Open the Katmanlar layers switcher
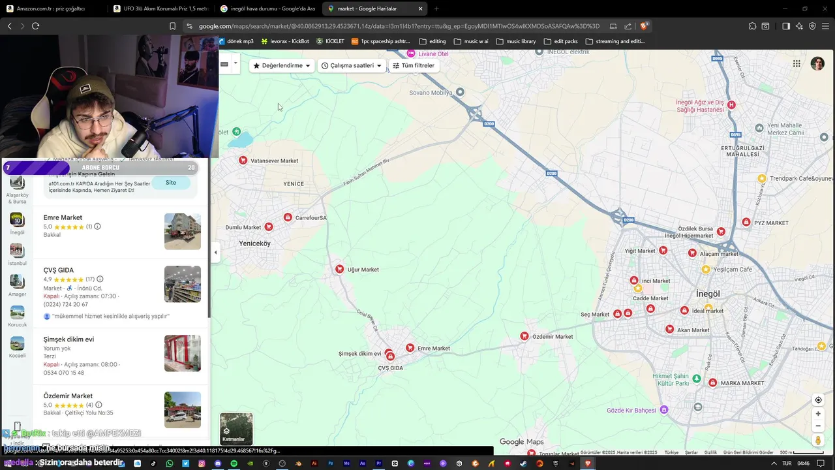835x470 pixels. 236,429
